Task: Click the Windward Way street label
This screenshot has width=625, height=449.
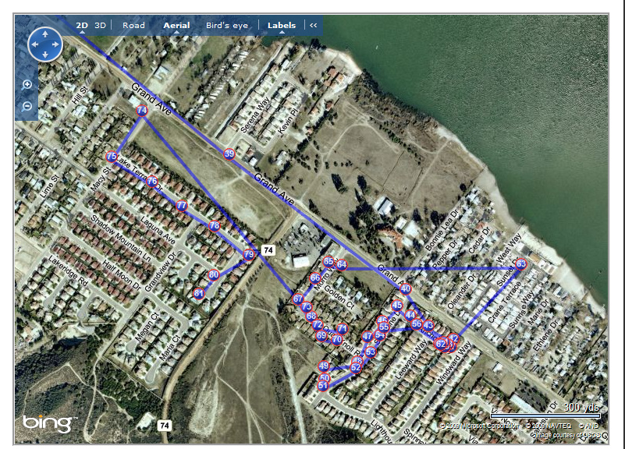Action: pyautogui.click(x=453, y=363)
